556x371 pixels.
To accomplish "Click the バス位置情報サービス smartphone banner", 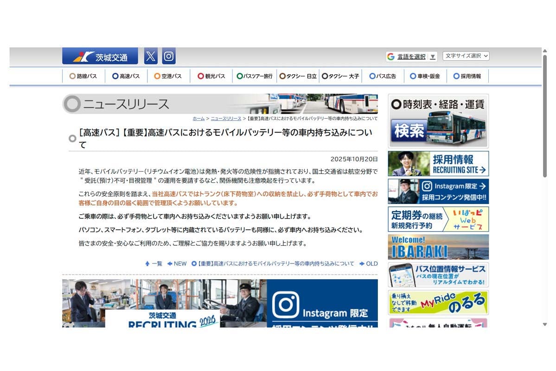I will coord(438,275).
